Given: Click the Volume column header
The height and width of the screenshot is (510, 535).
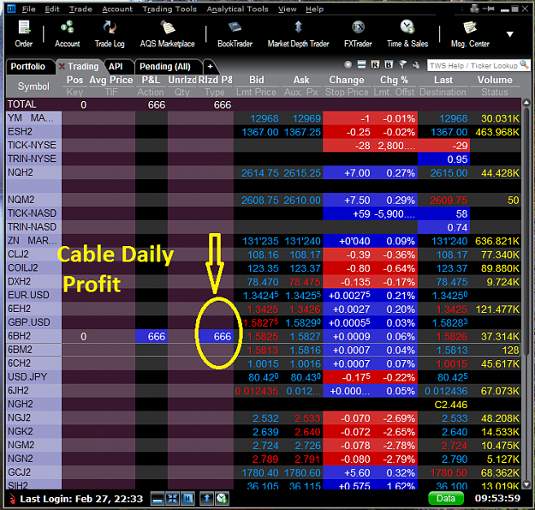Looking at the screenshot, I should (495, 80).
